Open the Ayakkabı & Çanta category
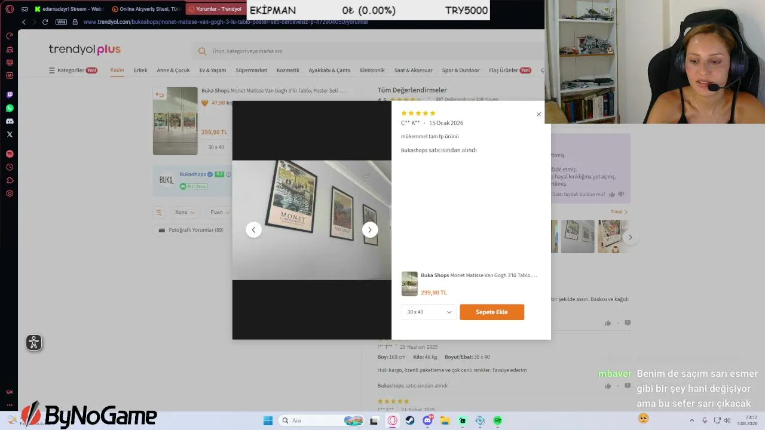Image resolution: width=765 pixels, height=430 pixels. (330, 70)
